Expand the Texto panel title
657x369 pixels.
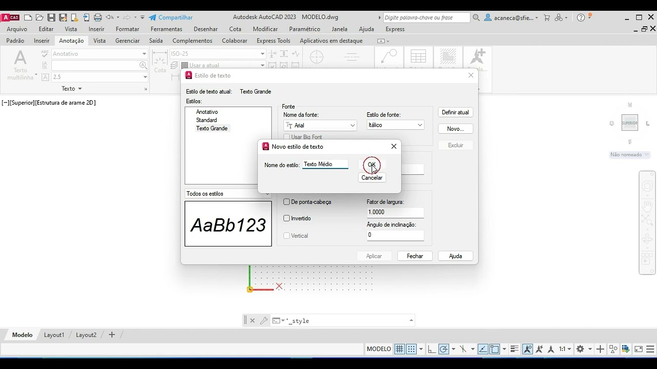tap(72, 89)
